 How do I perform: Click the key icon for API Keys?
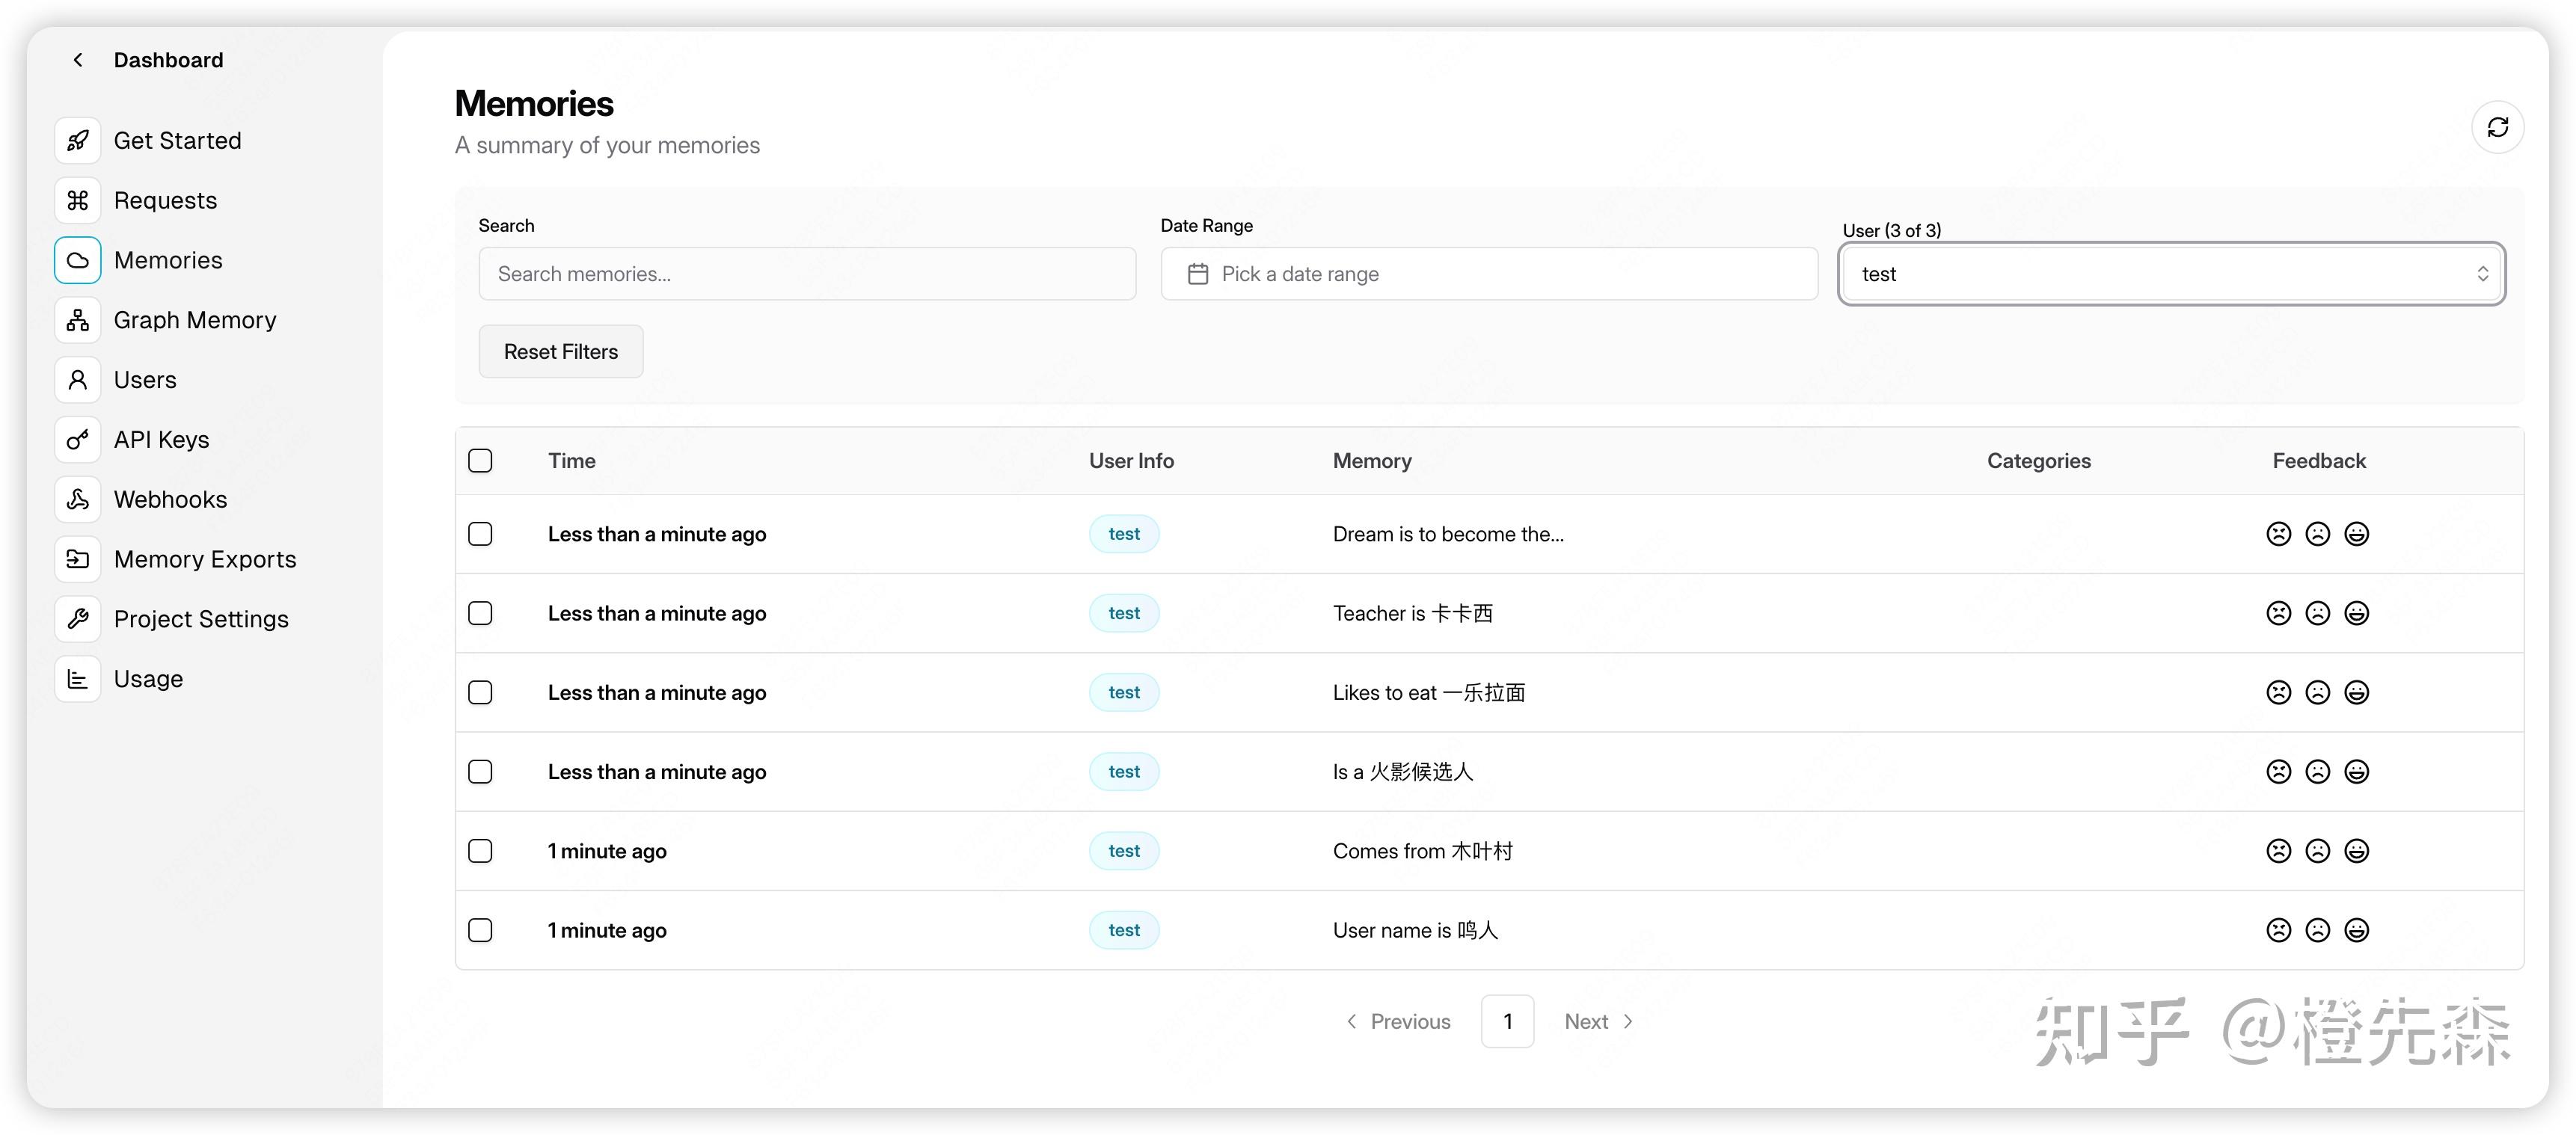[78, 440]
